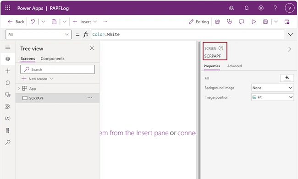Expand the paste options dropdown arrow

(65, 22)
